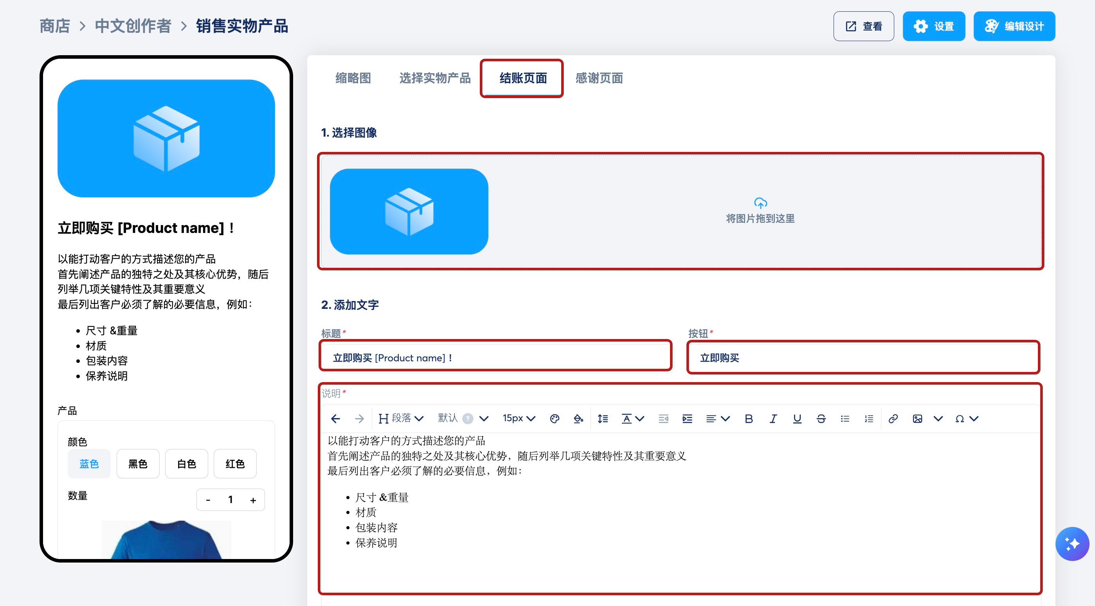Click the background fill color icon
The image size is (1095, 606).
[x=578, y=419]
